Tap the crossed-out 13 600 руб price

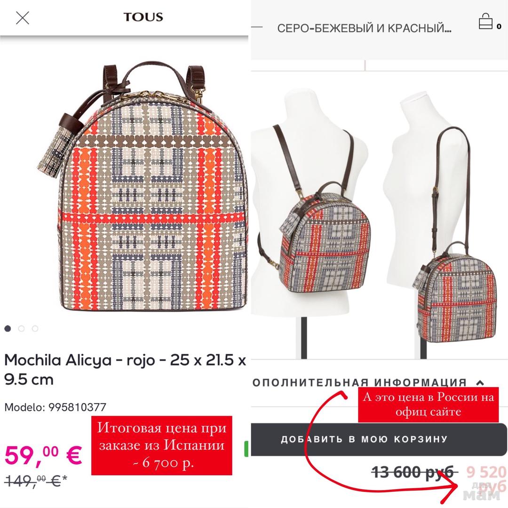[x=414, y=472]
